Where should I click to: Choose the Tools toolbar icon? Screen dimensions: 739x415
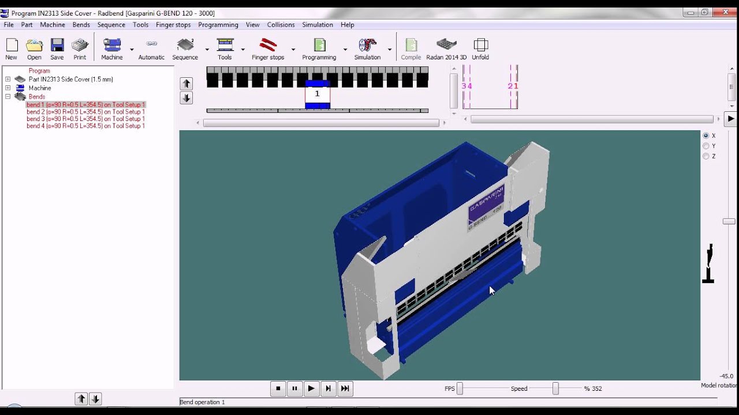coord(225,46)
